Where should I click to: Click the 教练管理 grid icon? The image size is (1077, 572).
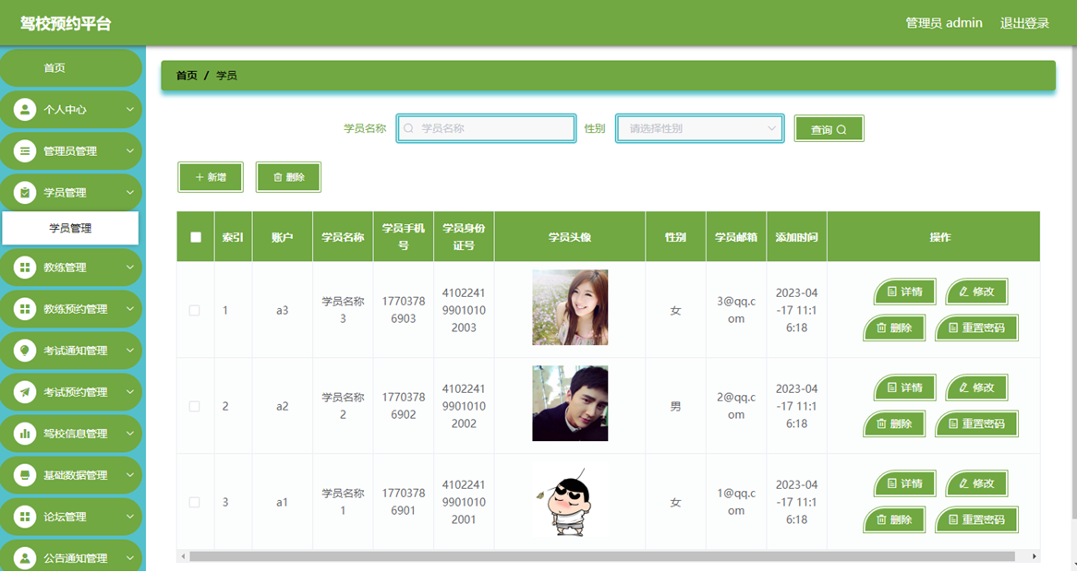25,268
